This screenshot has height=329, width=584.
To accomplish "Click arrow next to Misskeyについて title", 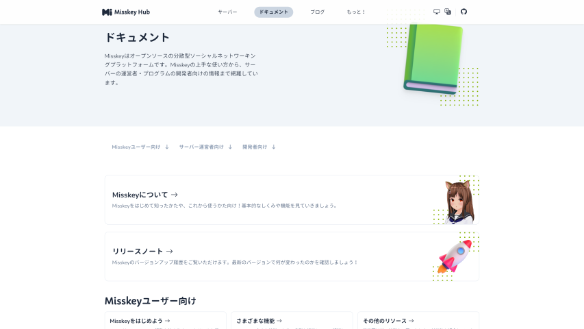I will pos(175,195).
